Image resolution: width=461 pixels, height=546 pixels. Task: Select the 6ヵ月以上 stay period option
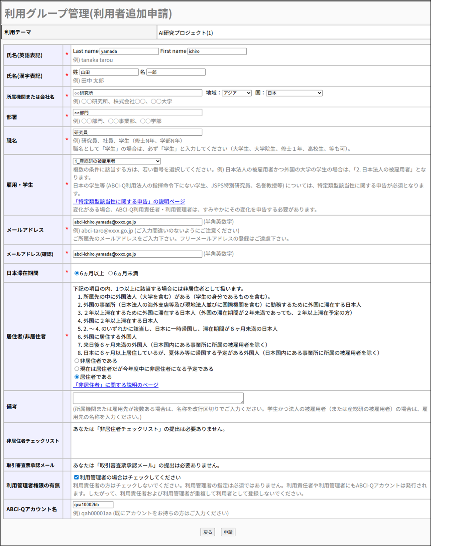click(x=77, y=273)
